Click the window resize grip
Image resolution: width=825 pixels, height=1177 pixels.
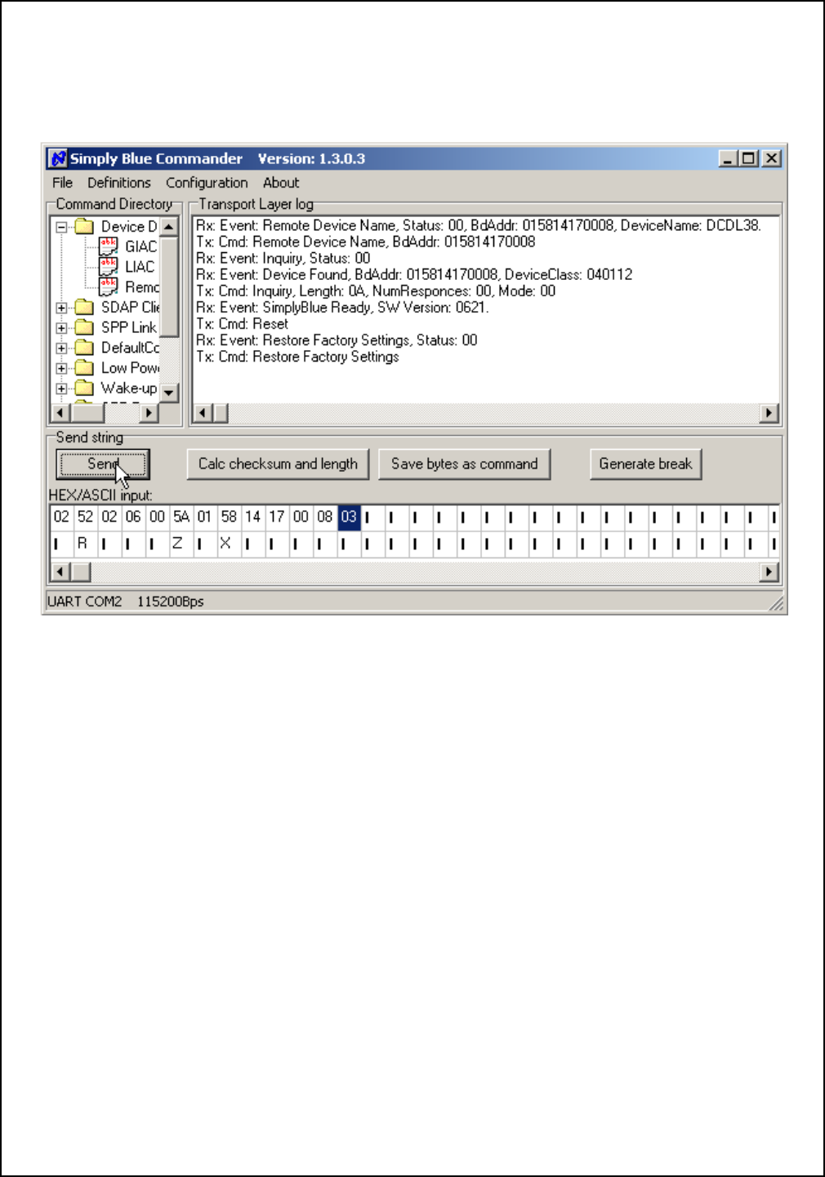pos(777,604)
